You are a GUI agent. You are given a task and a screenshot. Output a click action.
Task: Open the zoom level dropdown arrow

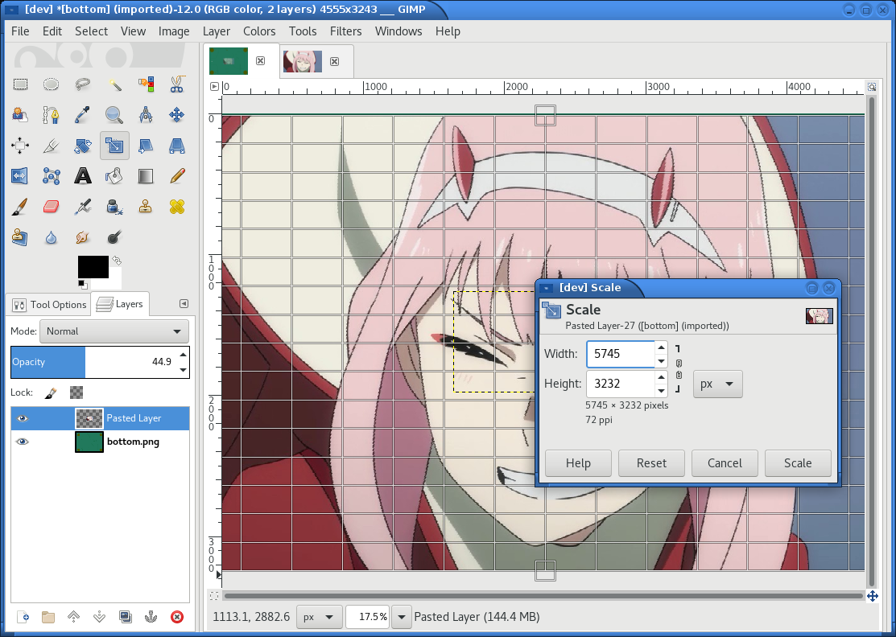tap(402, 617)
